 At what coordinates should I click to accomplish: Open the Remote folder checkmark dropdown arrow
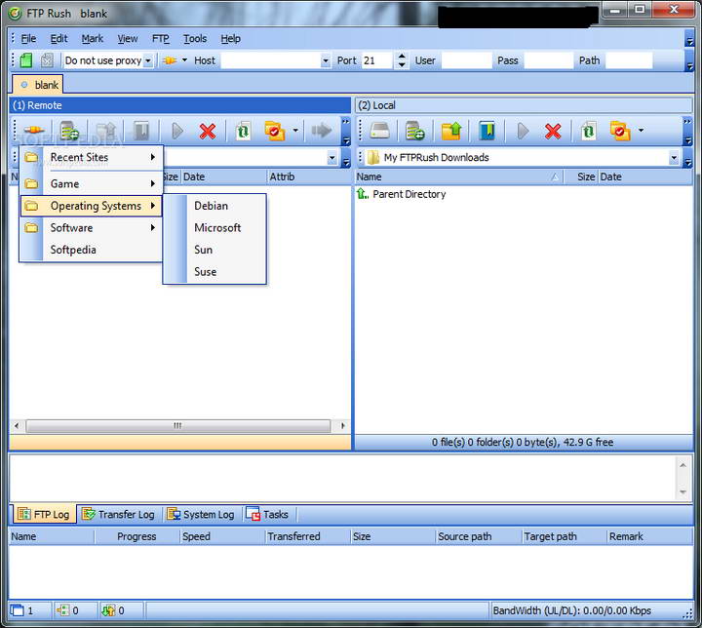pyautogui.click(x=295, y=131)
